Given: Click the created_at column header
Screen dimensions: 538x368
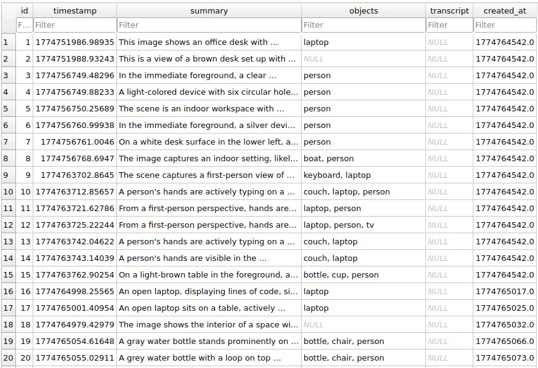Looking at the screenshot, I should pos(505,10).
